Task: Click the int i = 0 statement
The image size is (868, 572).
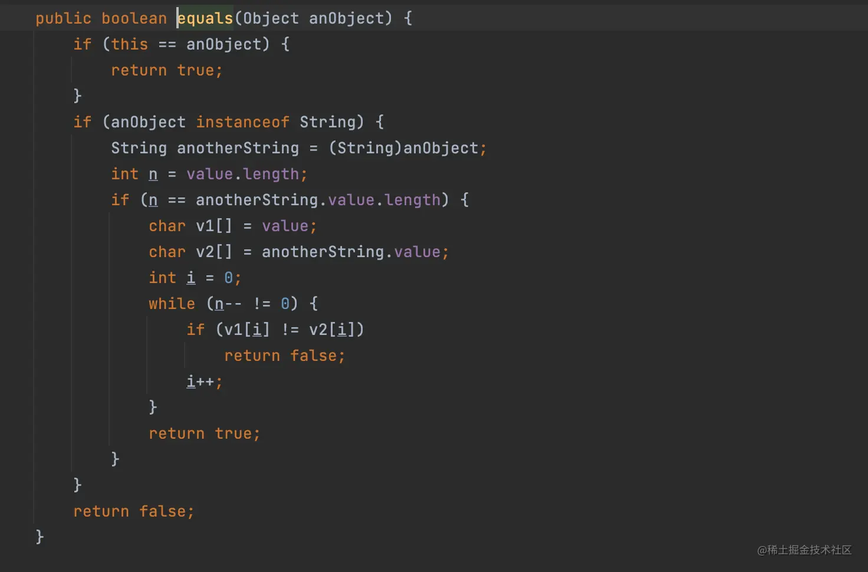Action: click(x=195, y=278)
